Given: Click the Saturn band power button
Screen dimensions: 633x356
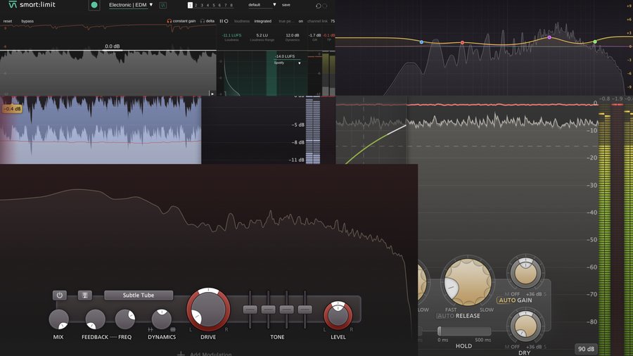Looking at the screenshot, I should point(59,295).
